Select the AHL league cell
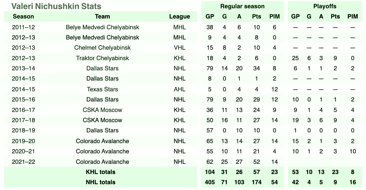This screenshot has width=366, height=190. click(179, 89)
